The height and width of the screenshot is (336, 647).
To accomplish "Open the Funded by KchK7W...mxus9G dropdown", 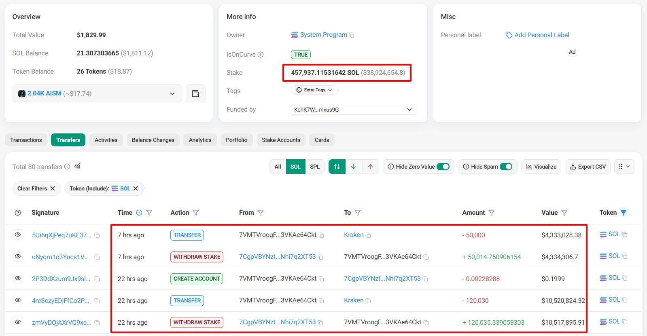I will pyautogui.click(x=353, y=110).
